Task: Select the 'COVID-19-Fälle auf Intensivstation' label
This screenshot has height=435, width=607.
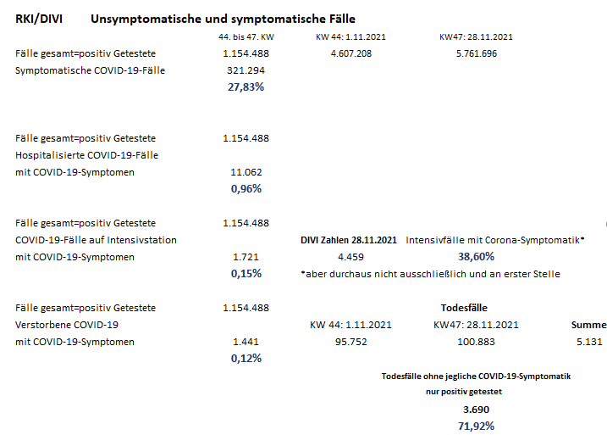Action: pos(97,240)
